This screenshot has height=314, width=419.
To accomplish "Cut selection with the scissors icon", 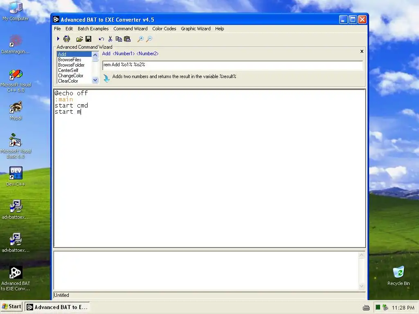I will pos(110,39).
